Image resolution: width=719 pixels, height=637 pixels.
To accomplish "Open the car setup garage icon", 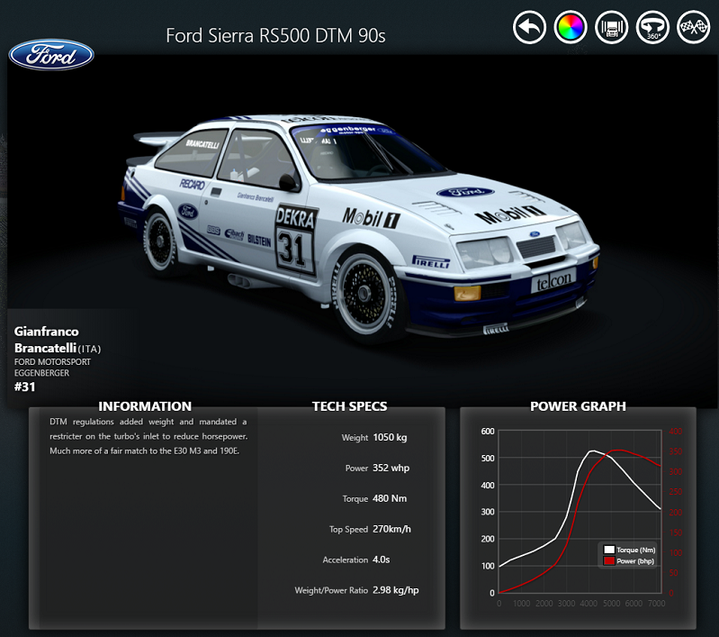I will point(611,28).
